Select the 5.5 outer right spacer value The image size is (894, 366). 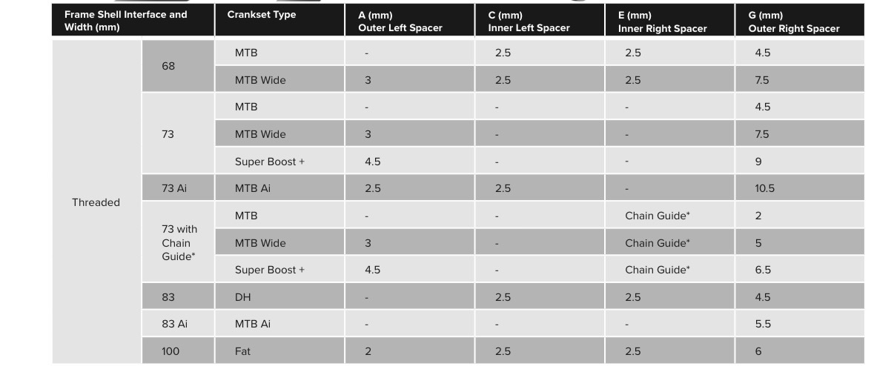tap(763, 324)
